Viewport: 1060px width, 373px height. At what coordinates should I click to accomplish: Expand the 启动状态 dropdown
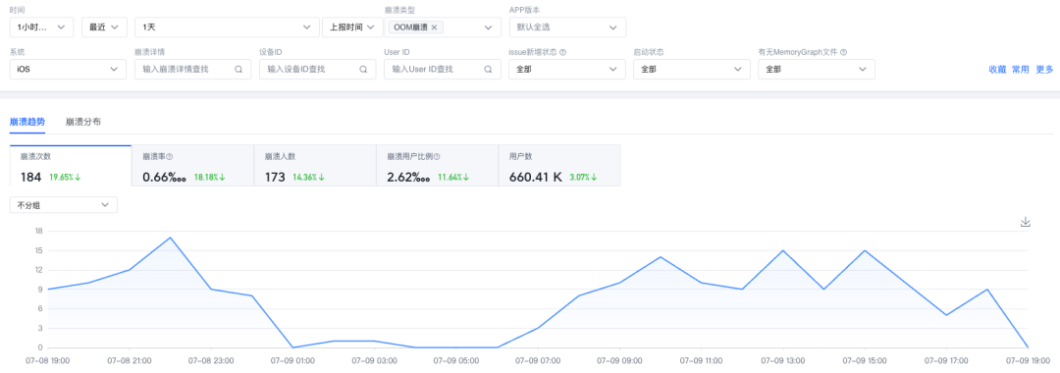click(x=692, y=69)
